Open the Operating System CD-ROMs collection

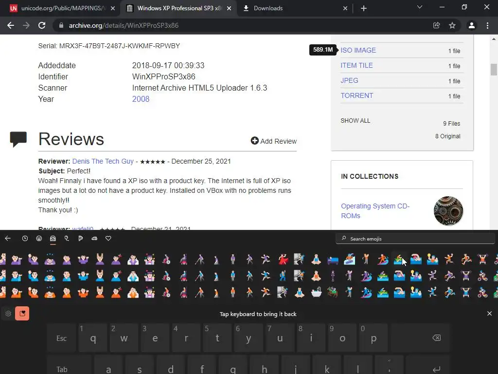[x=375, y=211]
